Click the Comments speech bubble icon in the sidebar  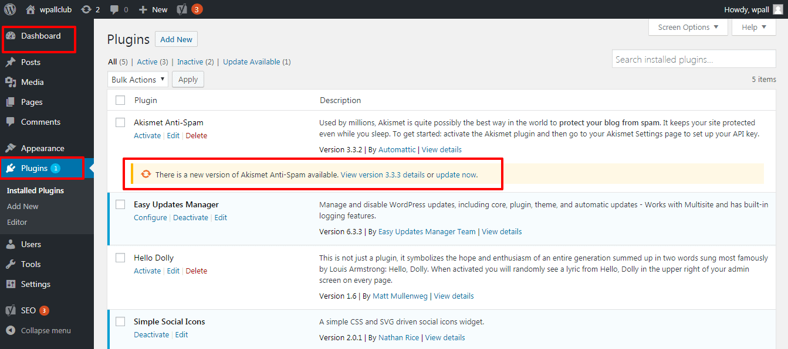[11, 122]
